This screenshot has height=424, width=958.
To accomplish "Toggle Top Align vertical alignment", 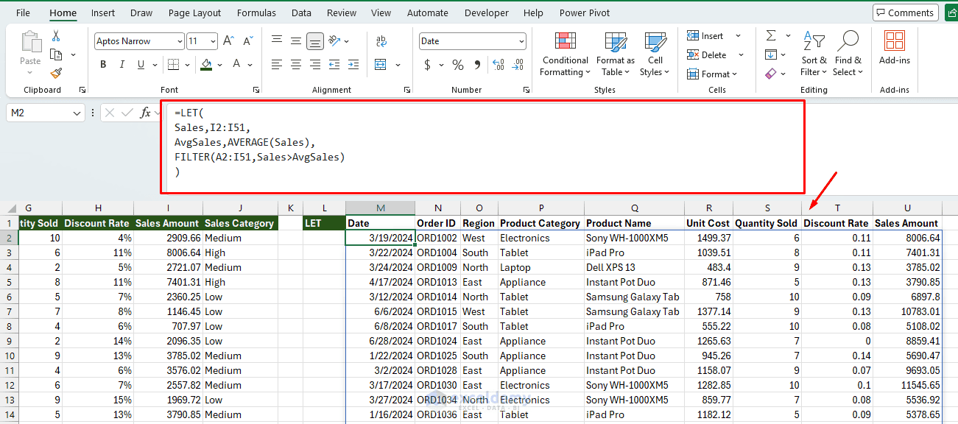I will (277, 41).
